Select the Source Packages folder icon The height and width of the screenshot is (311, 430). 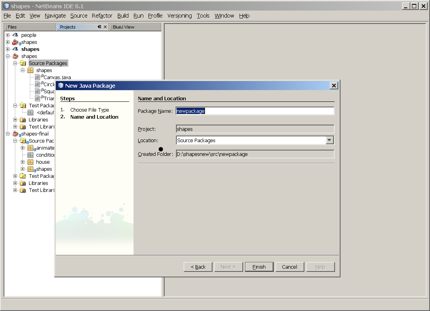coord(23,63)
